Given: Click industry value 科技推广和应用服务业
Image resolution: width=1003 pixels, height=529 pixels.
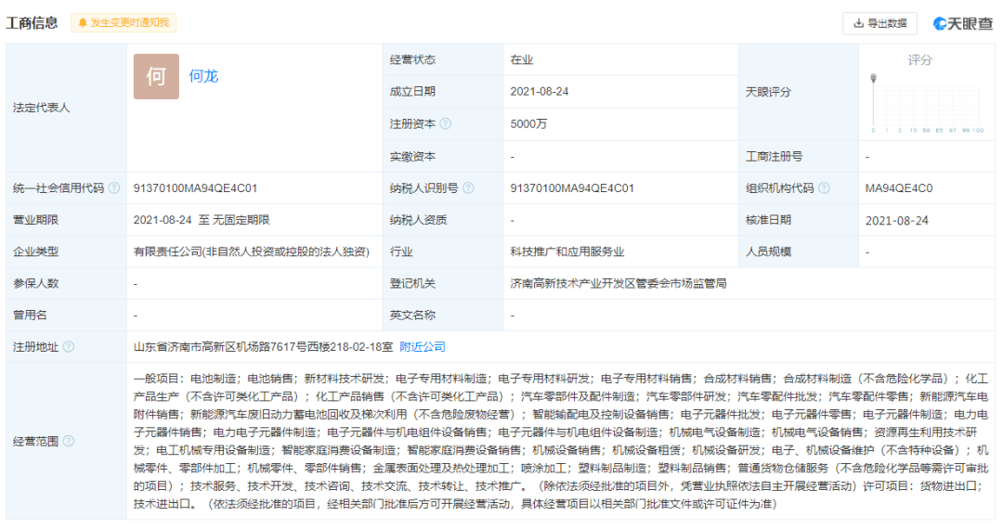Looking at the screenshot, I should point(567,252).
